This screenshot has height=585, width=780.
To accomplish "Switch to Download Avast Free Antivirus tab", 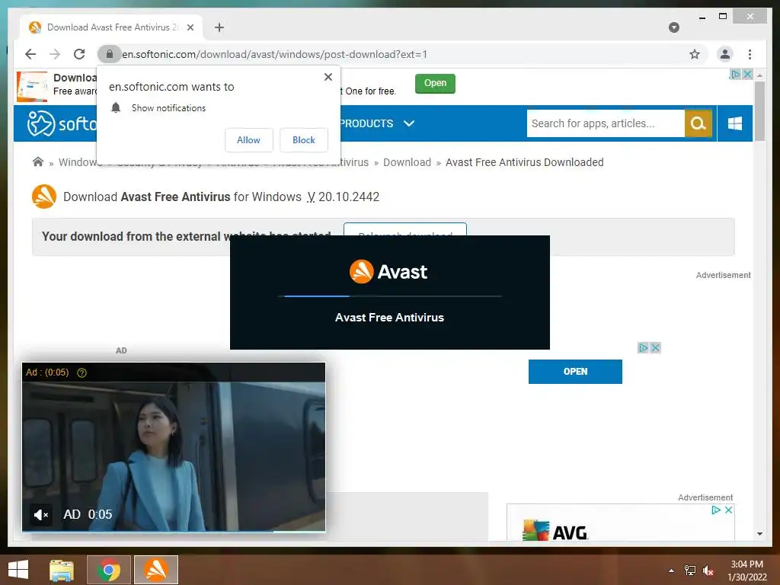I will 111,27.
